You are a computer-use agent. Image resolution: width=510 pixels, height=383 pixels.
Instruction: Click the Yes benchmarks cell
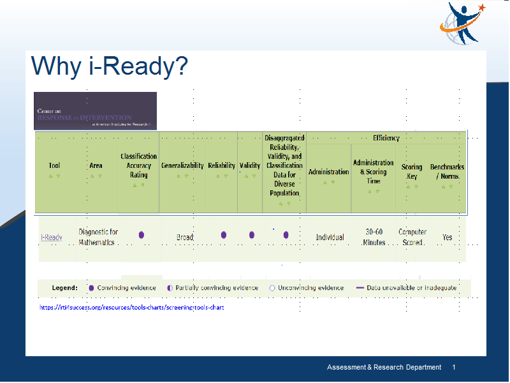coord(448,237)
